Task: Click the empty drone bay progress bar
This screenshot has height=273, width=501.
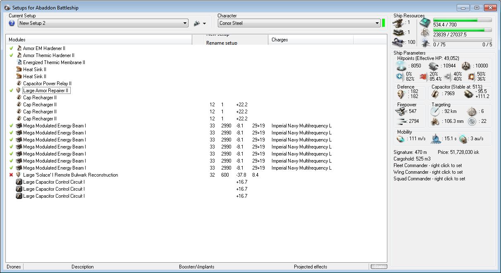Action: pos(462,40)
